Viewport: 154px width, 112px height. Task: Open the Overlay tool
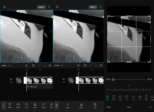click(43, 105)
